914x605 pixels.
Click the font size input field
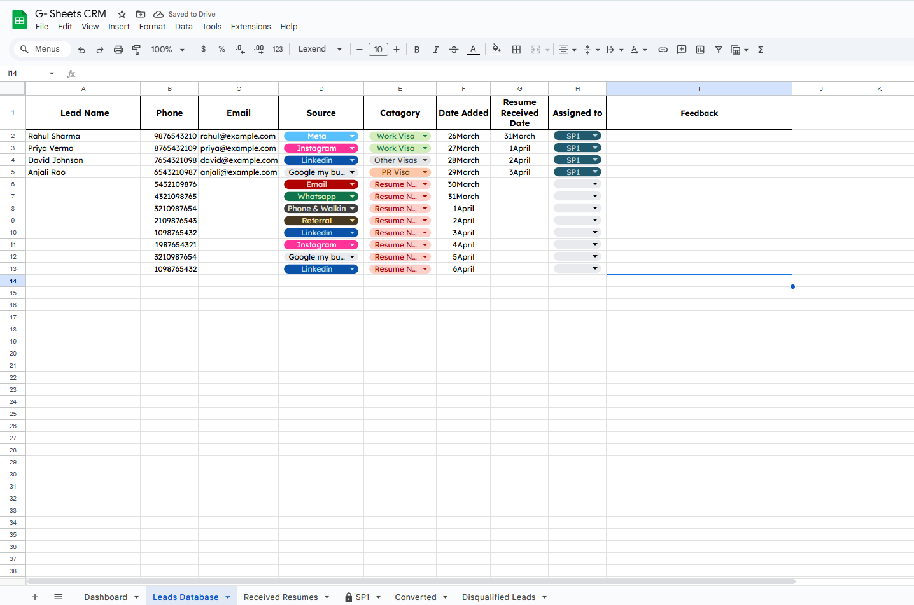pyautogui.click(x=378, y=50)
